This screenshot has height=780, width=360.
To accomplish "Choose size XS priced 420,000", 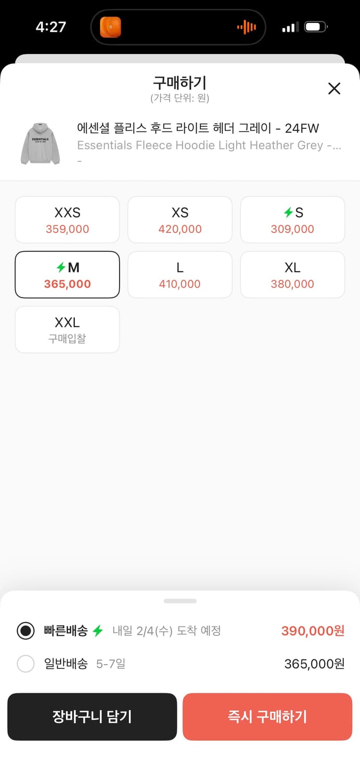I will (x=180, y=219).
